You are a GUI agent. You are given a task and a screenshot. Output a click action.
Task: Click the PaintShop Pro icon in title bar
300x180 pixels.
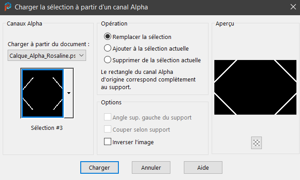[7, 7]
